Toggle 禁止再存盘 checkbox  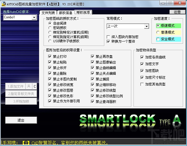[x=93, y=56]
